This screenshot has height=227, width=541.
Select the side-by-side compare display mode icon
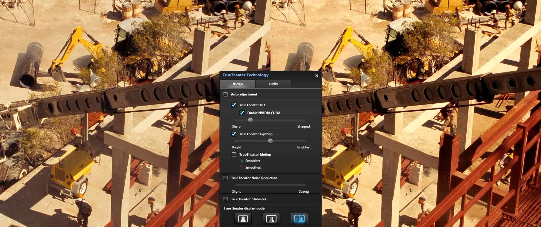tap(299, 219)
